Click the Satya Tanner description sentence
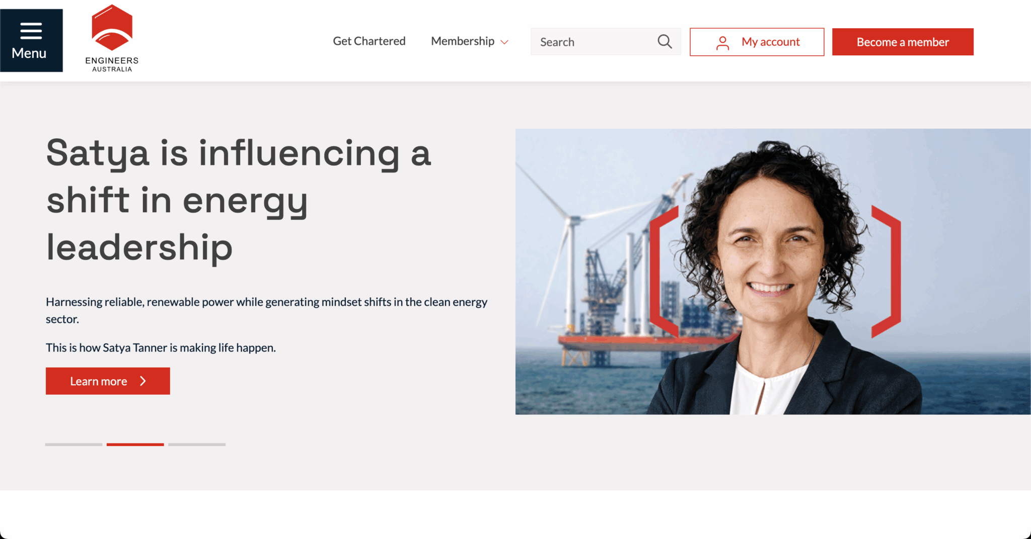The image size is (1031, 539). [x=161, y=348]
